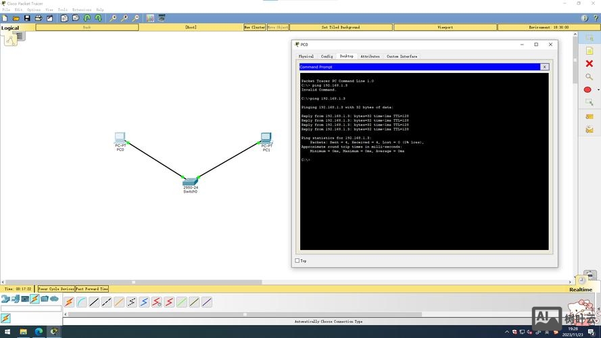Pick the Console cable connection
Screen dimensions: 601x338
point(81,302)
